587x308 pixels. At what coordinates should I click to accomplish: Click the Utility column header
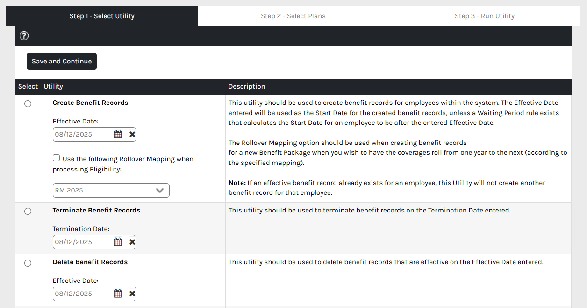click(53, 86)
